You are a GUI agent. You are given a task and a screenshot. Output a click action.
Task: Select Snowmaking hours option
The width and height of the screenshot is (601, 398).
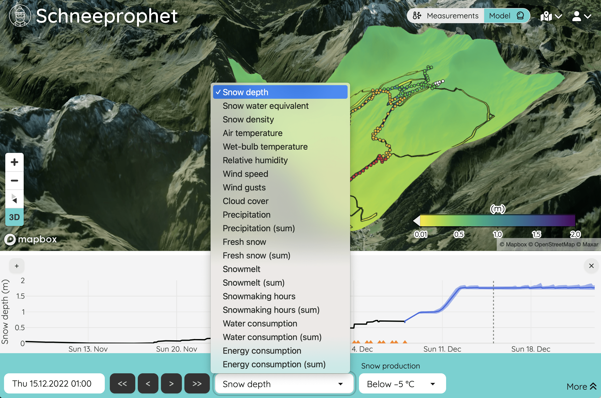[x=280, y=296]
